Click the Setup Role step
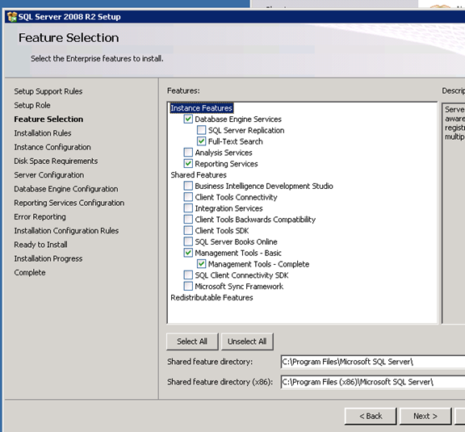This screenshot has width=465, height=432. [32, 105]
